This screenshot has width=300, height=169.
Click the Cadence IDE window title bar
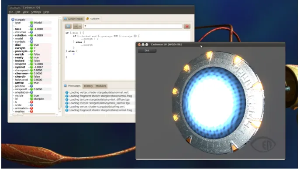coord(101,7)
